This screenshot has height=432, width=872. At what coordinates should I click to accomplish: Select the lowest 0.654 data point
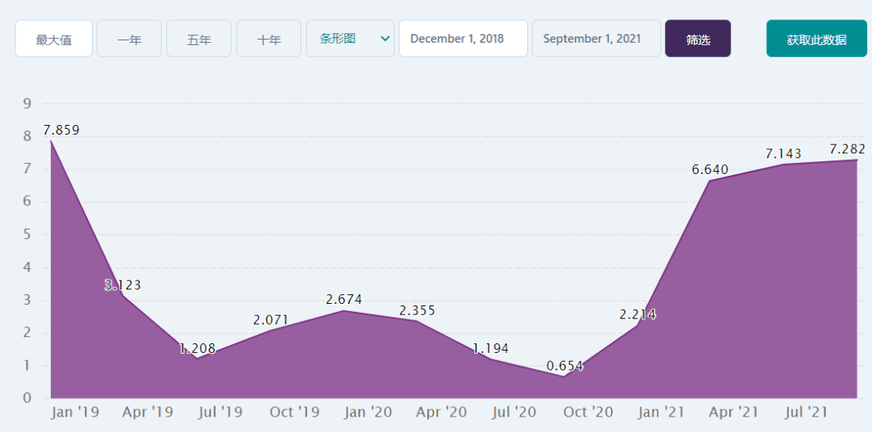564,376
